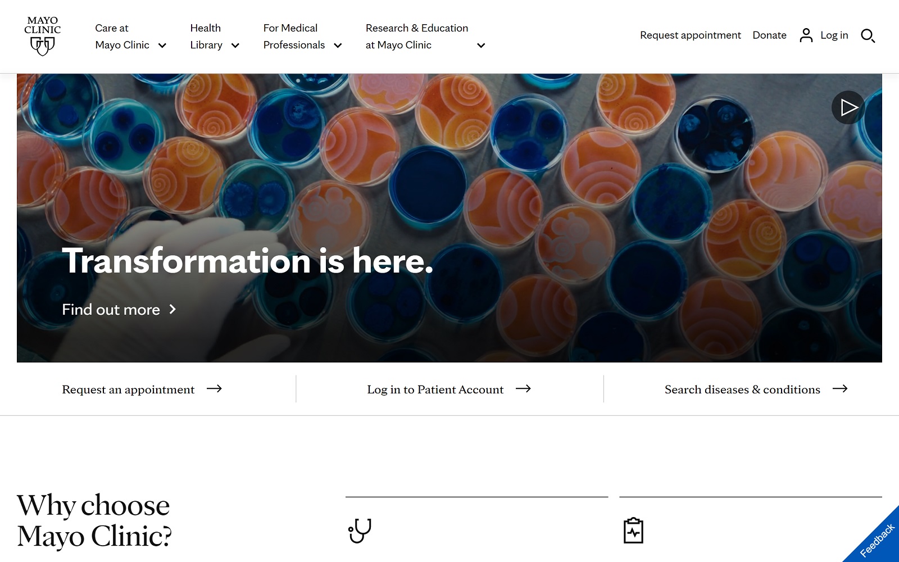Click the arrow next to Search diseases & conditions

pyautogui.click(x=840, y=388)
